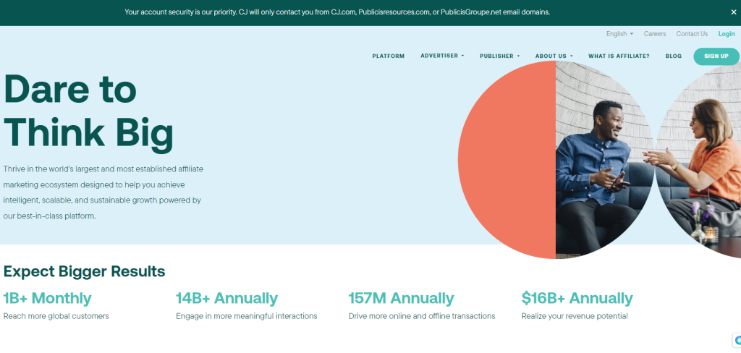Expand the Advertiser dropdown menu
This screenshot has width=741, height=353.
pos(442,56)
